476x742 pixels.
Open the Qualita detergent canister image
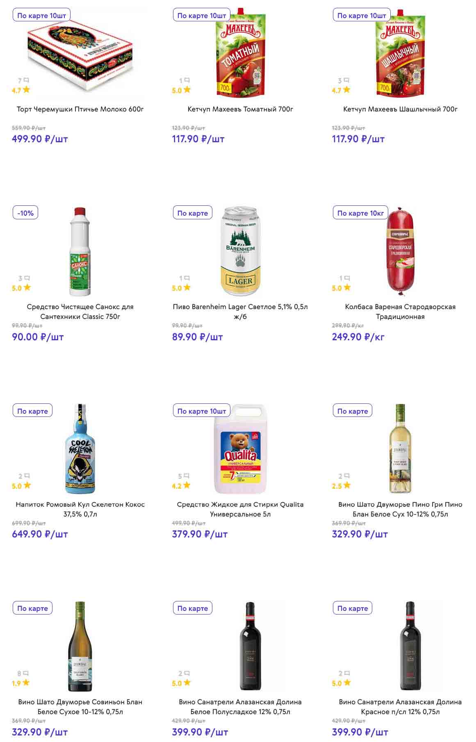(240, 449)
